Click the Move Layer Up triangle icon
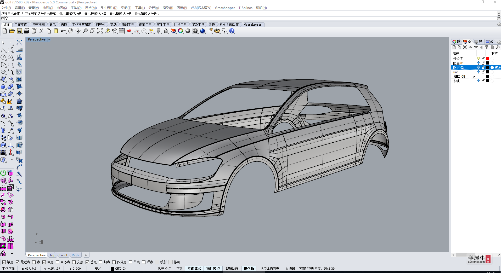The image size is (501, 273). 470,47
